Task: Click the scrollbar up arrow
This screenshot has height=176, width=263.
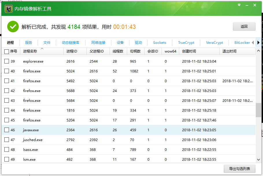Action: [258, 51]
